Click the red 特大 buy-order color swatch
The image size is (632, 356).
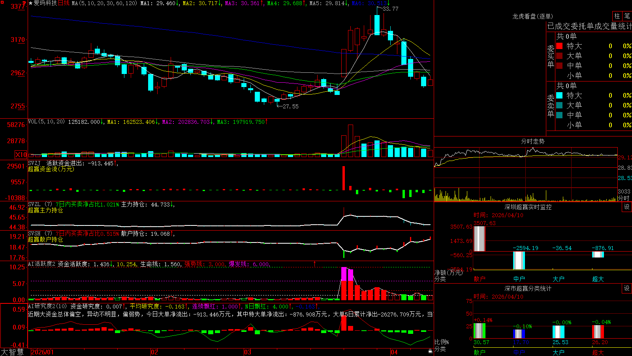point(559,46)
